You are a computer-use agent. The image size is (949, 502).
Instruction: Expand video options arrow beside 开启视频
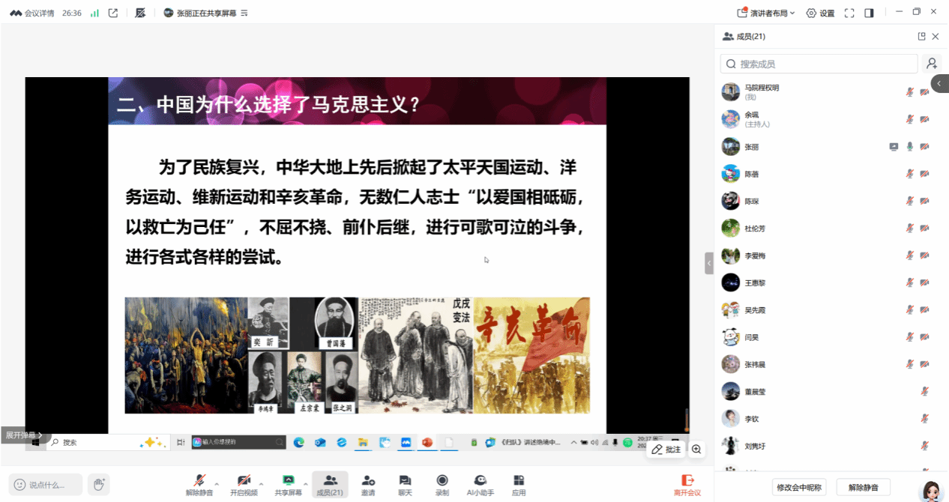click(262, 484)
